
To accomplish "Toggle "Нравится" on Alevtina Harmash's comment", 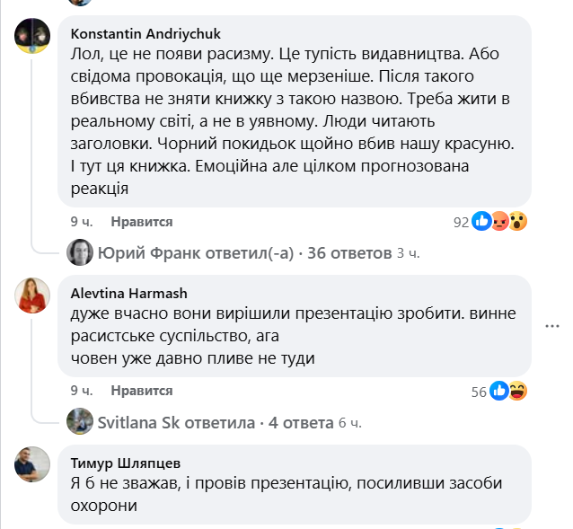I will pyautogui.click(x=142, y=391).
